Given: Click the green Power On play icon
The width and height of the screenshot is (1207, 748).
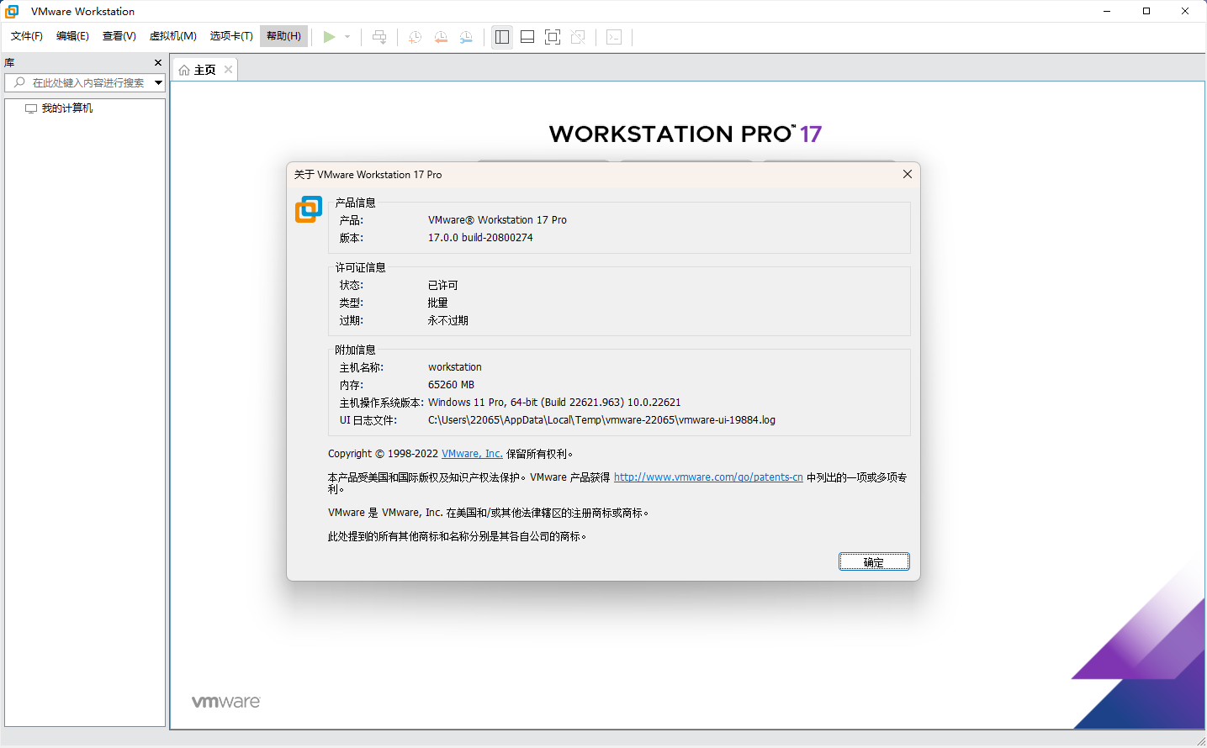Looking at the screenshot, I should [330, 37].
